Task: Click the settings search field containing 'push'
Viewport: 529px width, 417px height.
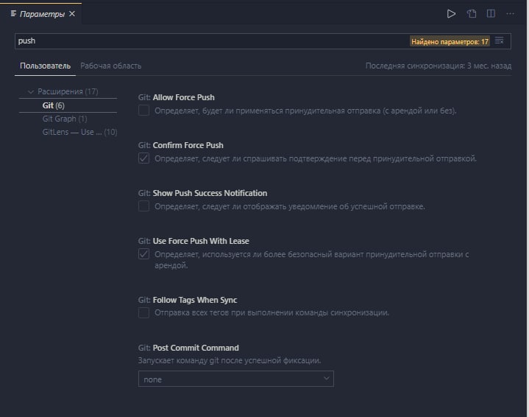Action: tap(206, 41)
